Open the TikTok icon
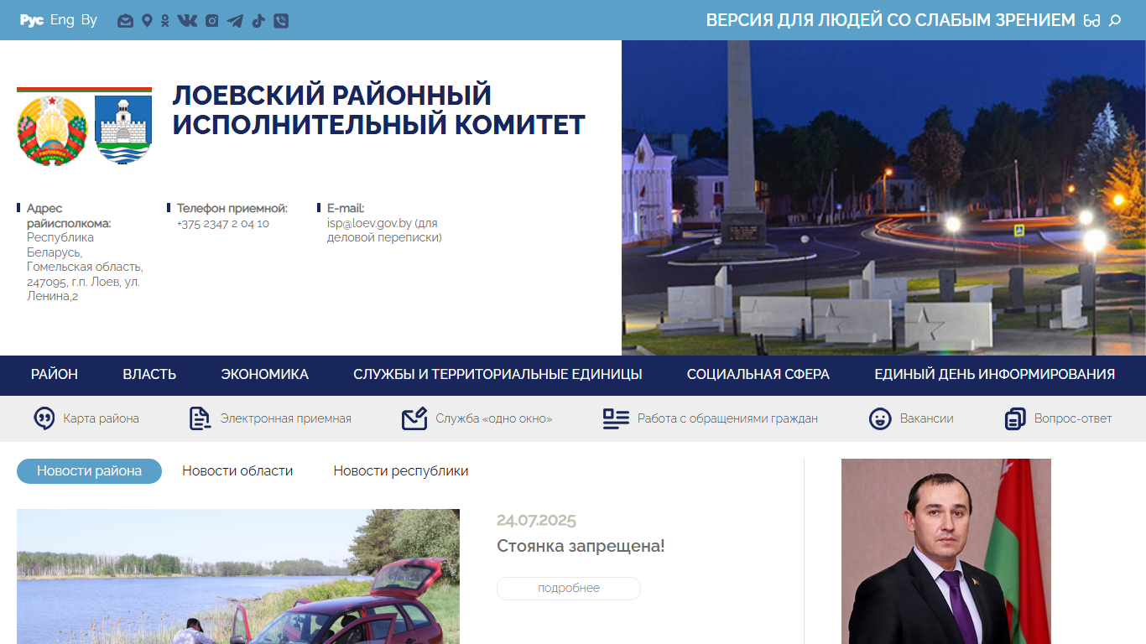The height and width of the screenshot is (644, 1146). pos(258,21)
